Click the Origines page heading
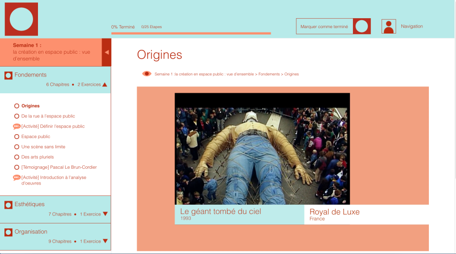The height and width of the screenshot is (254, 456). click(159, 55)
